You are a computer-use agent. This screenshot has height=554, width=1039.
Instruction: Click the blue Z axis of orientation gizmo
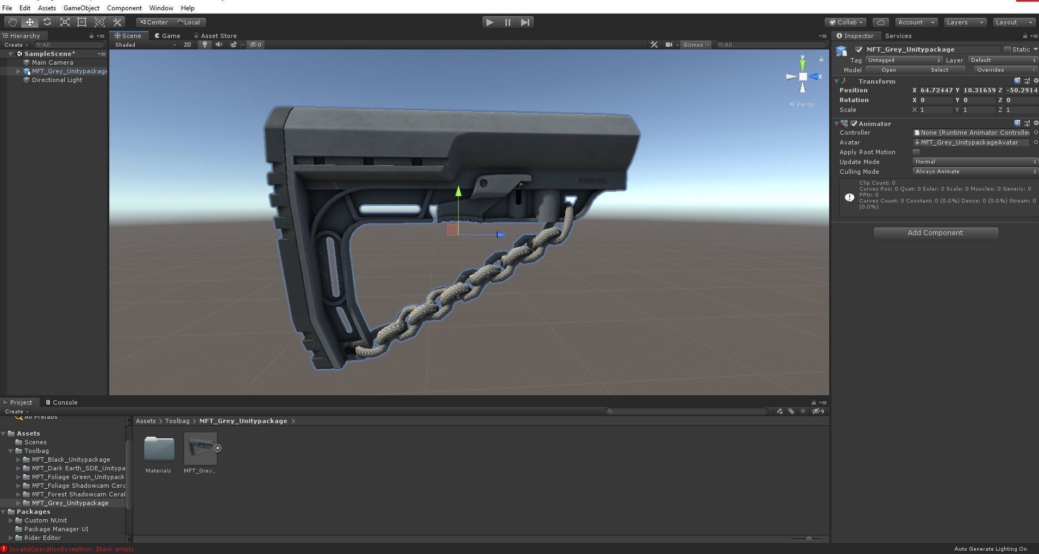815,77
